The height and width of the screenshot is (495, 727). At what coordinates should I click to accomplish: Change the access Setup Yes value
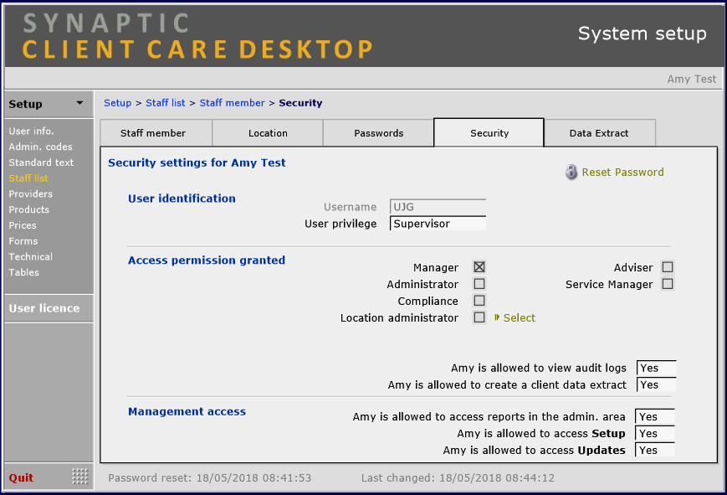(655, 433)
